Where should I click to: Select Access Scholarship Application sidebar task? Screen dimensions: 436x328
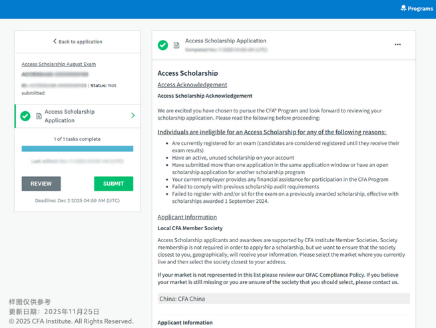coord(69,116)
